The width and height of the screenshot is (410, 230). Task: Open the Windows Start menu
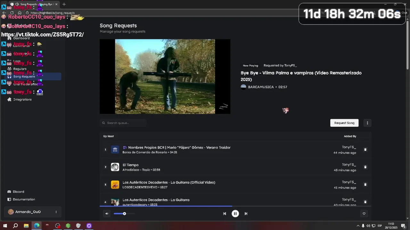[x=5, y=226]
